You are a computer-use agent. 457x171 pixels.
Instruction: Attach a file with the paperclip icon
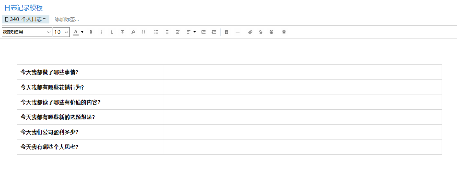250,32
